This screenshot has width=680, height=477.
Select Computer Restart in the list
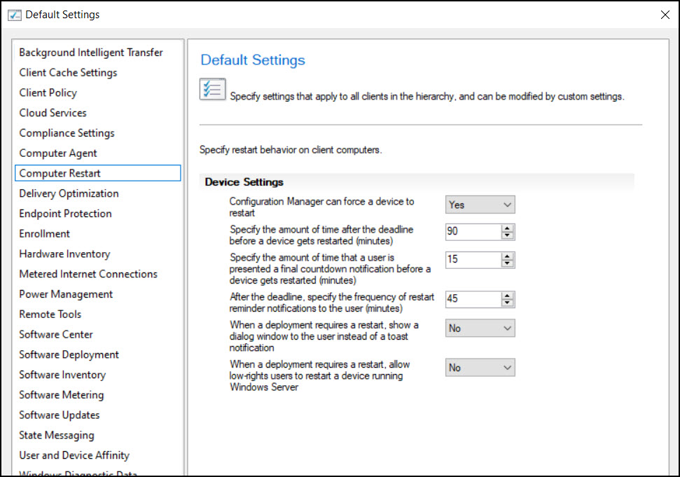point(97,173)
